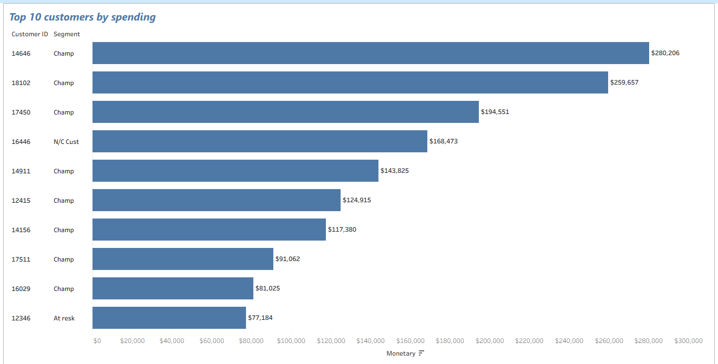Click the bar labeled $143,825
The image size is (718, 364).
235,171
